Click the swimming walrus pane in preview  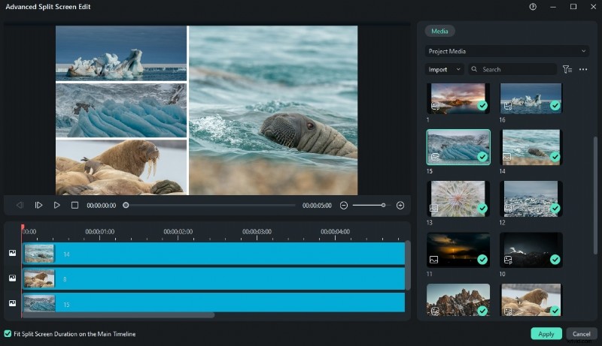click(x=273, y=110)
